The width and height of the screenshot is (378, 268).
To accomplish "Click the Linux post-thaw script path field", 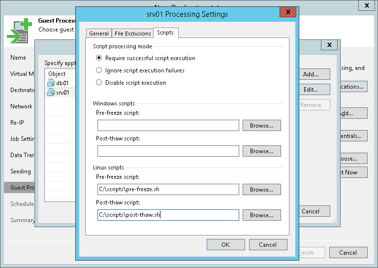I will 168,215.
